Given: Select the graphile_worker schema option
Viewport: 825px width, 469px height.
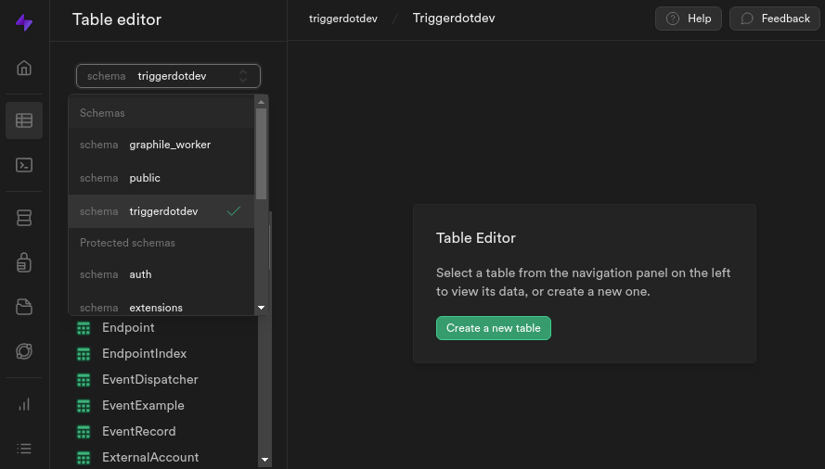Looking at the screenshot, I should pos(161,145).
